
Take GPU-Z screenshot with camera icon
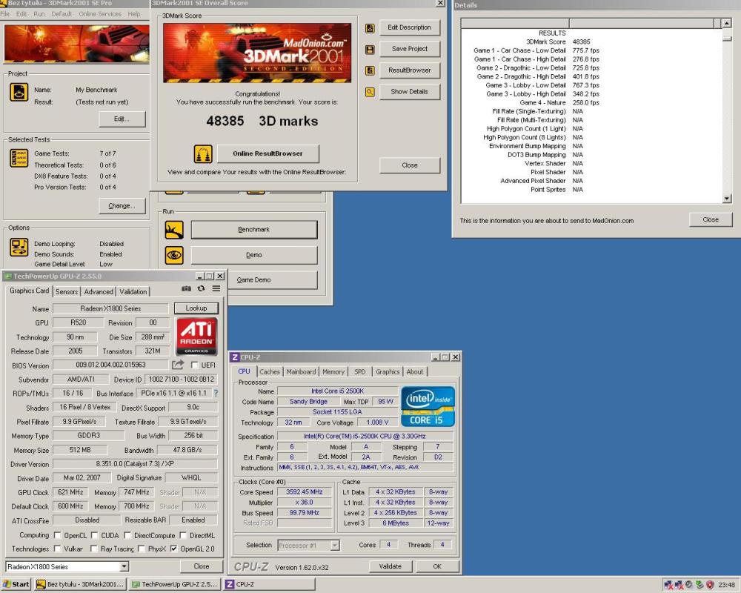(x=187, y=288)
